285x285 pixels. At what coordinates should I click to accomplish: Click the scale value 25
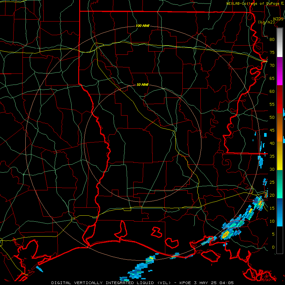click(272, 182)
